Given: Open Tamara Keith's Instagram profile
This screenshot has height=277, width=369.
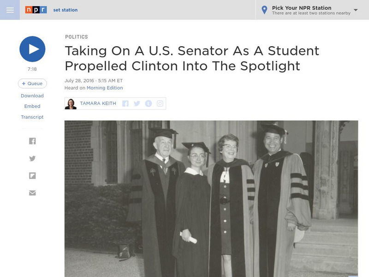Looking at the screenshot, I should pyautogui.click(x=160, y=103).
